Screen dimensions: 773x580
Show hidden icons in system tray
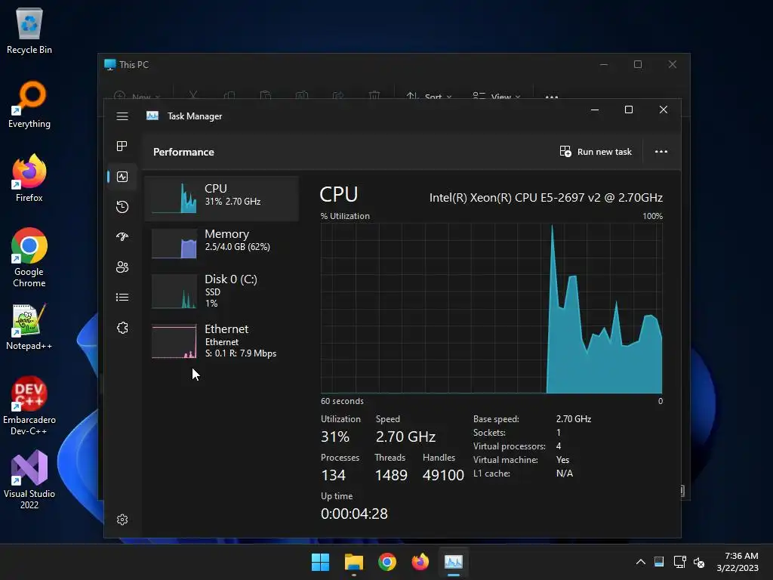click(640, 562)
